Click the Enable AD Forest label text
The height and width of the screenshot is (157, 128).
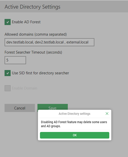point(26,22)
